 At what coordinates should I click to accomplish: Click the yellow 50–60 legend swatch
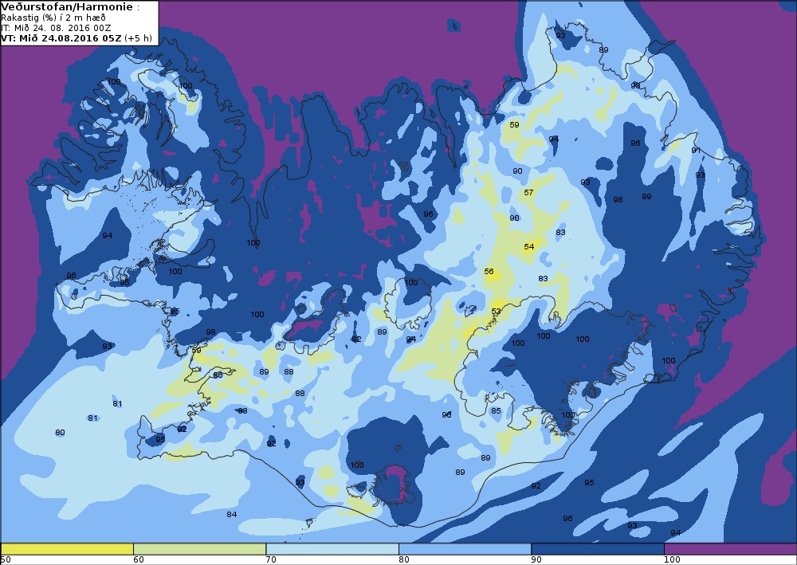(67, 549)
